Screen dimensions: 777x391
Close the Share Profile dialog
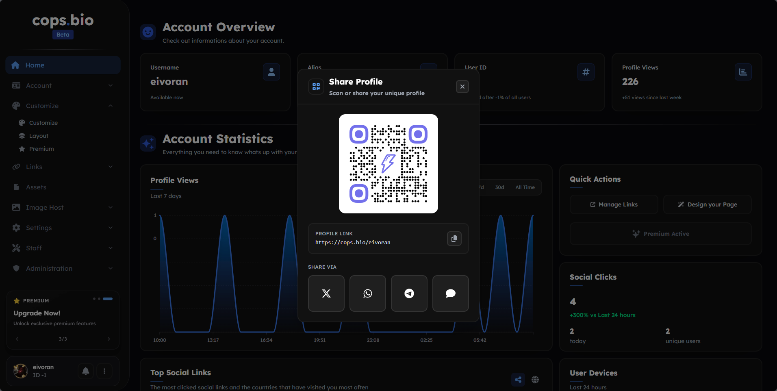coord(462,87)
